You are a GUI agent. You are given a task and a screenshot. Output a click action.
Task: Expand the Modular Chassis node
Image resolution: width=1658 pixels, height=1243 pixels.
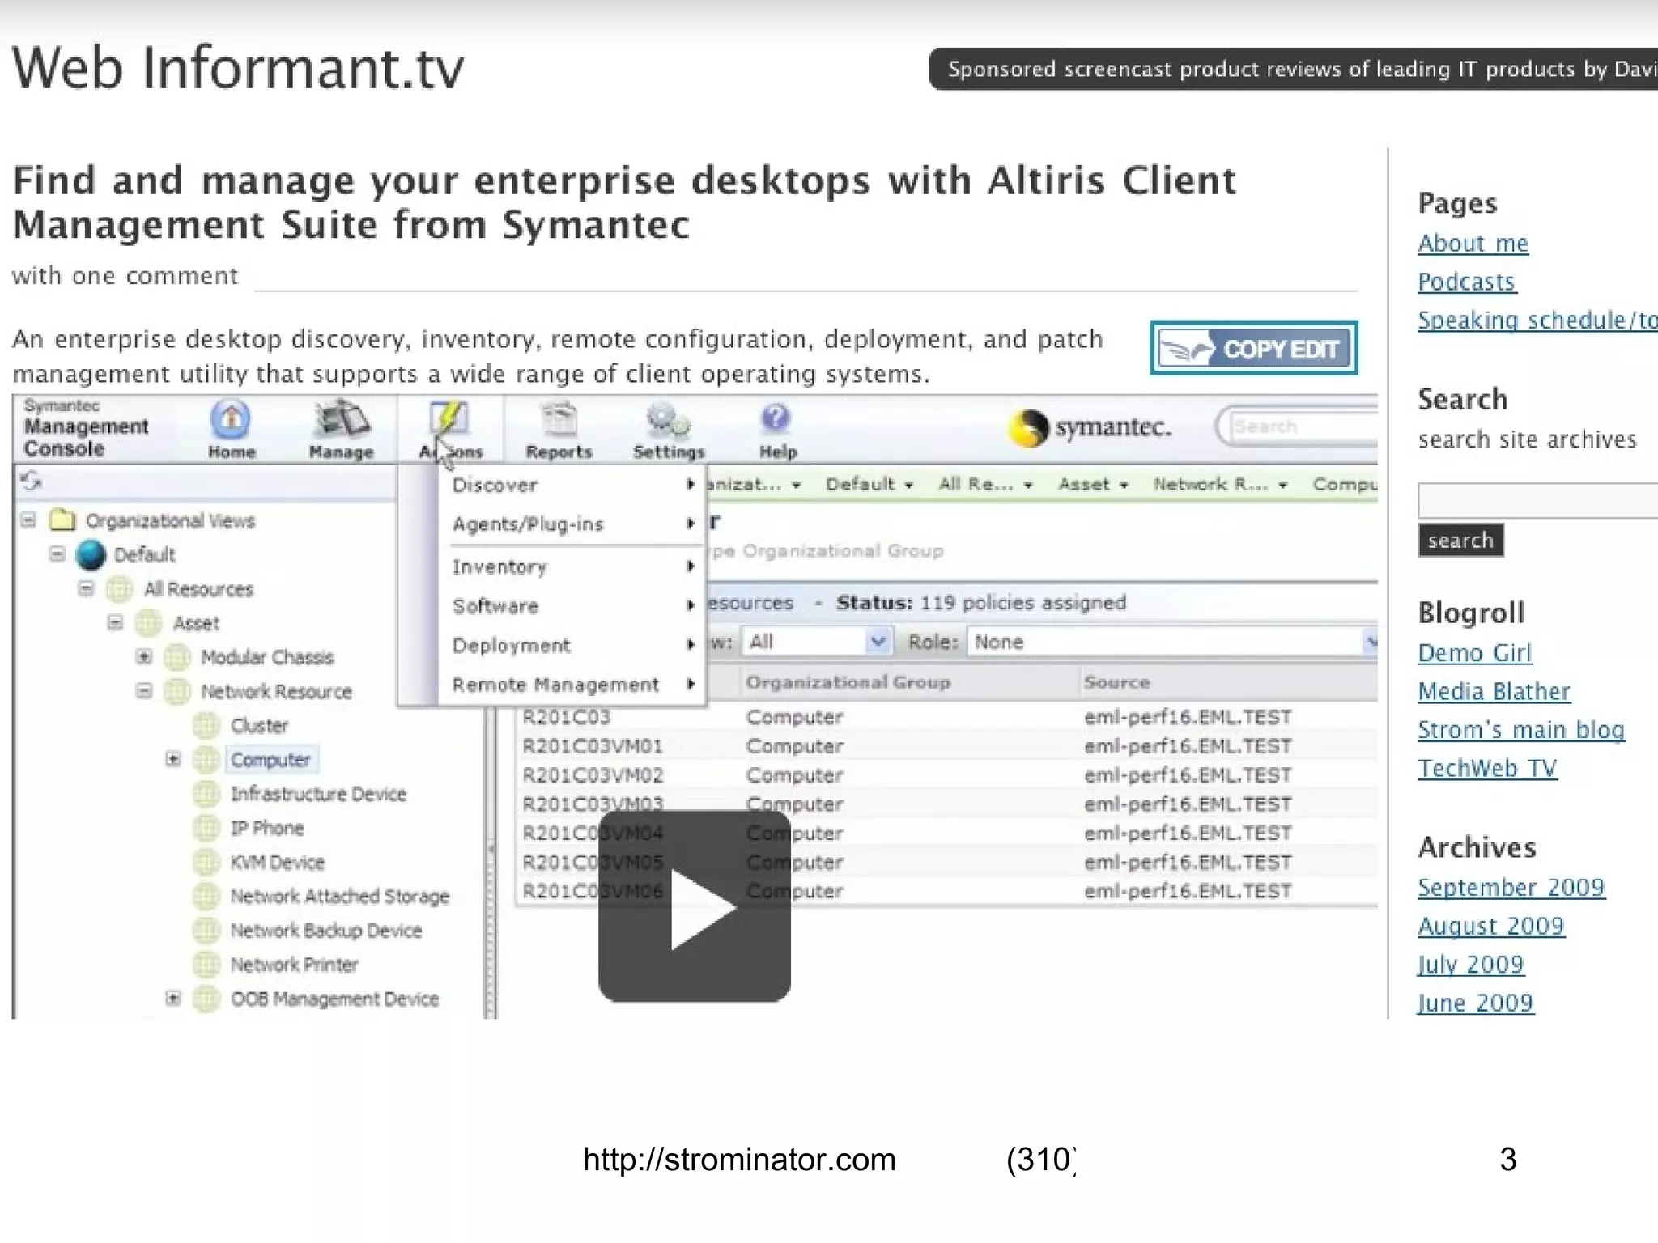(144, 656)
